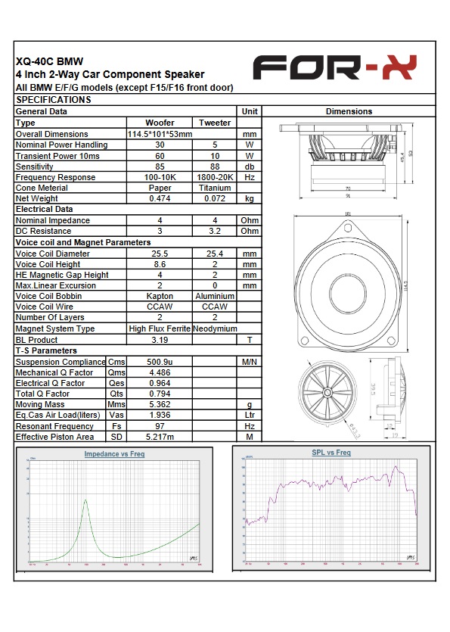Click the purple SPL response graph

click(331, 511)
